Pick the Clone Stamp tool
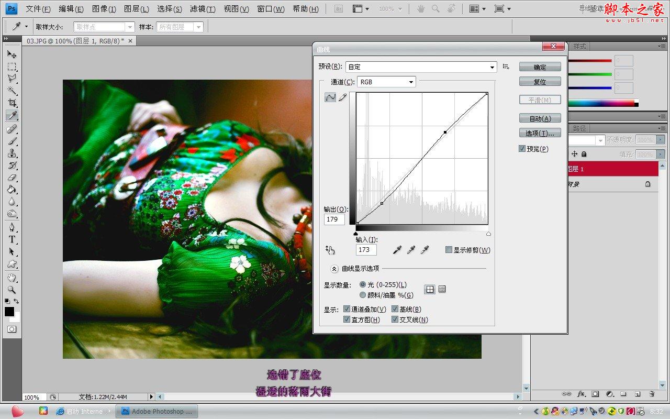 [12, 153]
